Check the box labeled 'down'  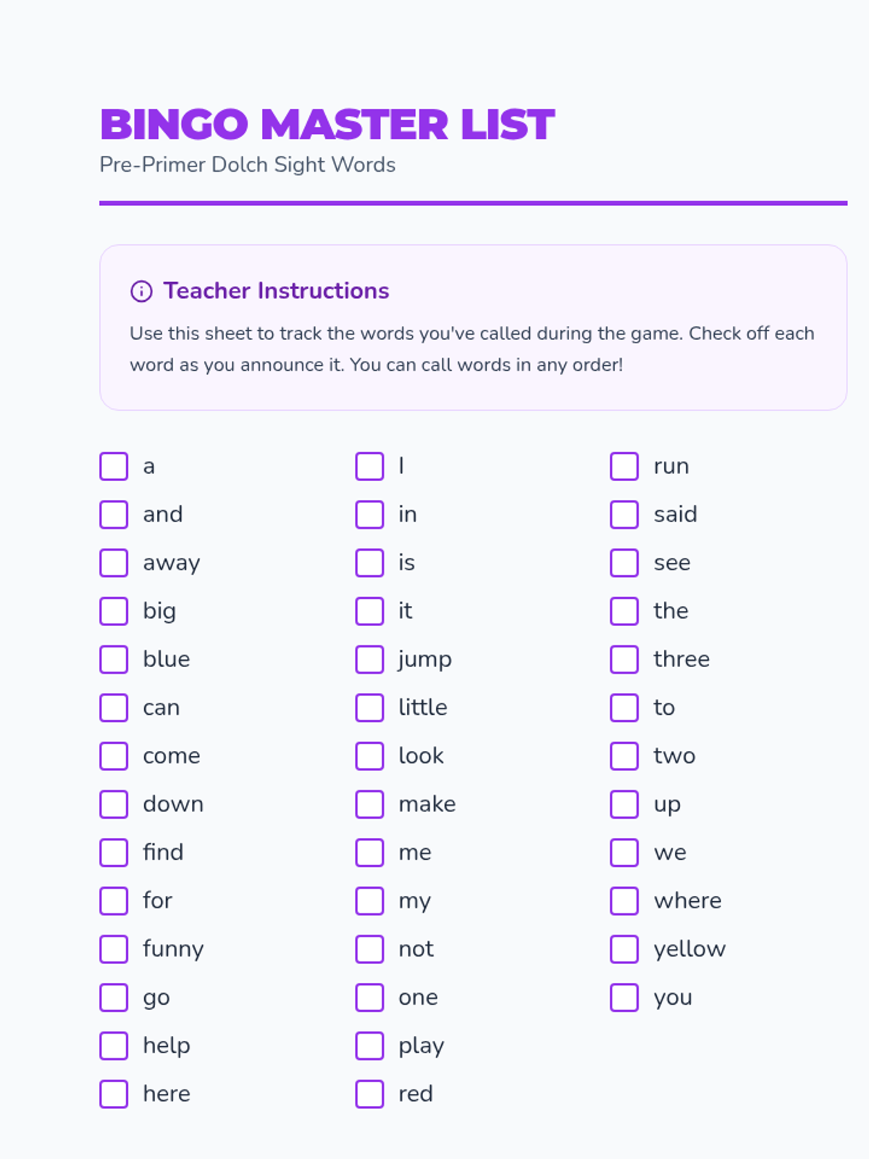click(x=114, y=804)
